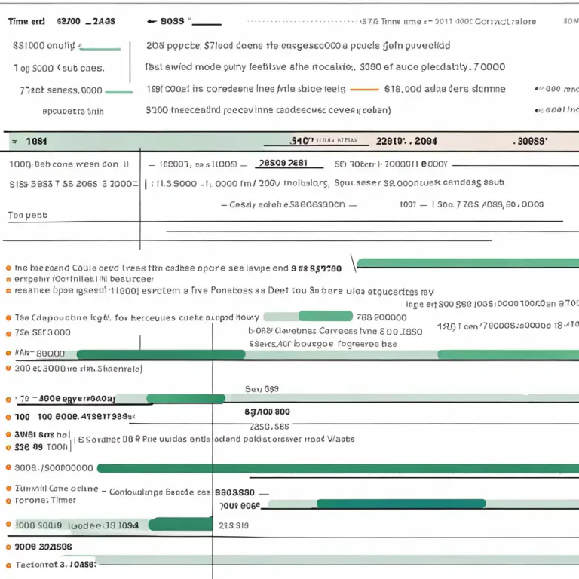Click the "213.9I9" value
579x579 pixels.
[x=234, y=525]
